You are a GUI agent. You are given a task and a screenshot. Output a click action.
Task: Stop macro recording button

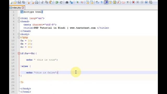click(x=138, y=2)
